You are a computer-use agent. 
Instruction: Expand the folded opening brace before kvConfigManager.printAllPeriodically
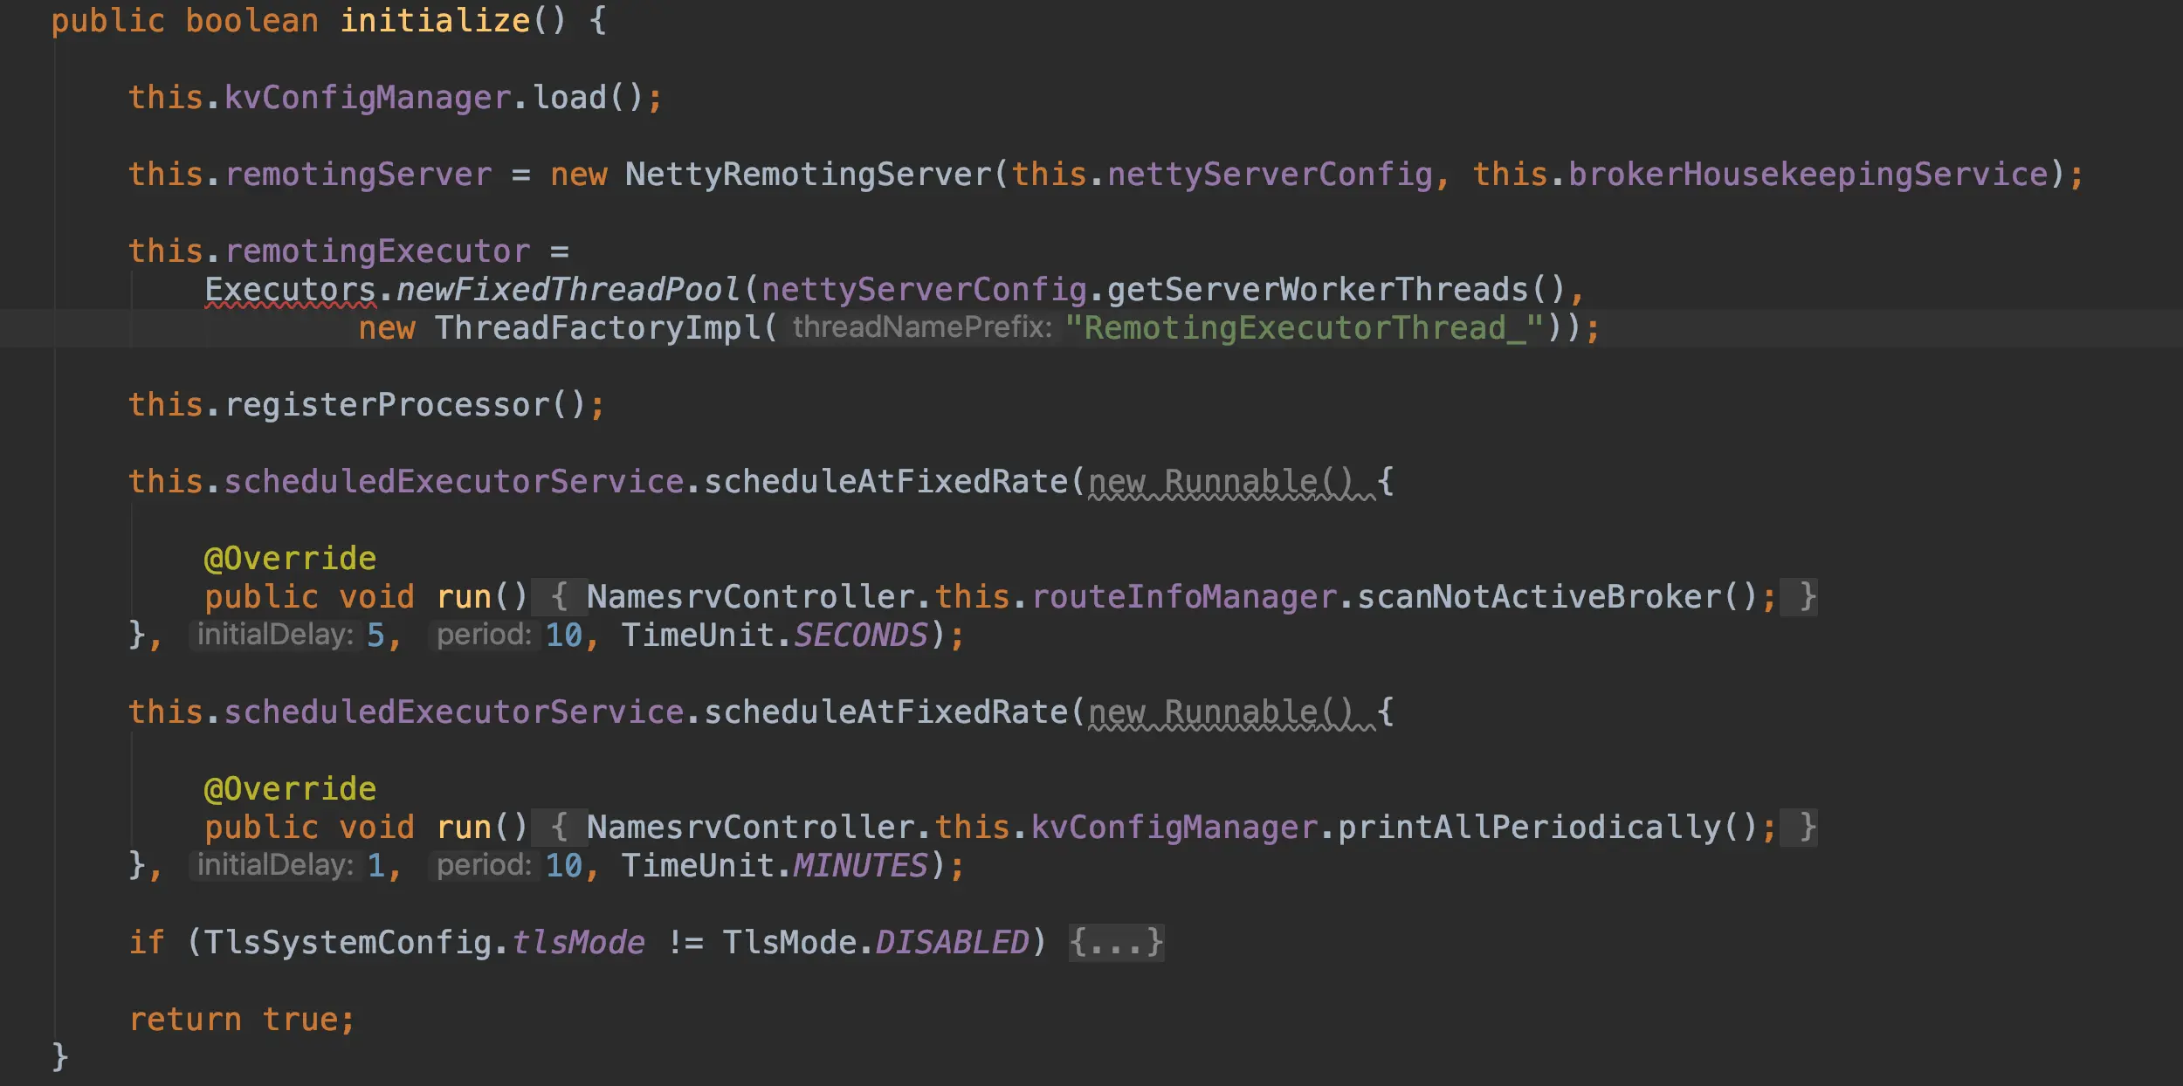(x=559, y=828)
